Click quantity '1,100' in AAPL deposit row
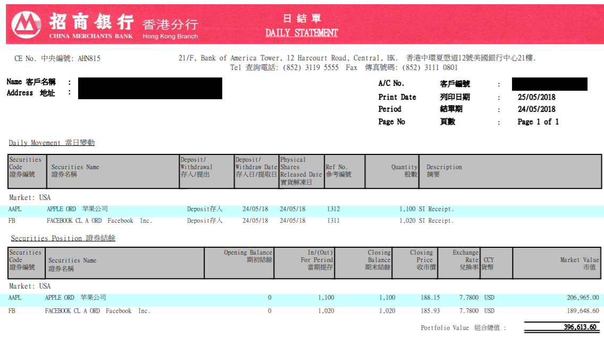The width and height of the screenshot is (604, 338). click(407, 209)
